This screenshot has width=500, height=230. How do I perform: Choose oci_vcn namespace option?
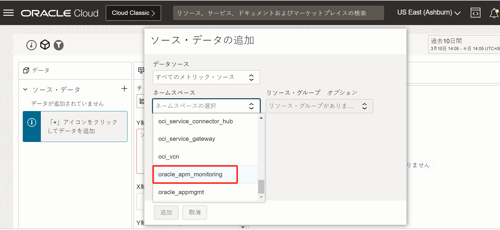(x=169, y=157)
